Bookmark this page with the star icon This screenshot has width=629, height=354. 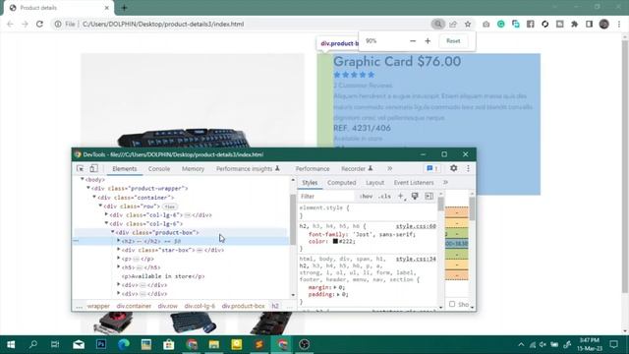pos(468,24)
